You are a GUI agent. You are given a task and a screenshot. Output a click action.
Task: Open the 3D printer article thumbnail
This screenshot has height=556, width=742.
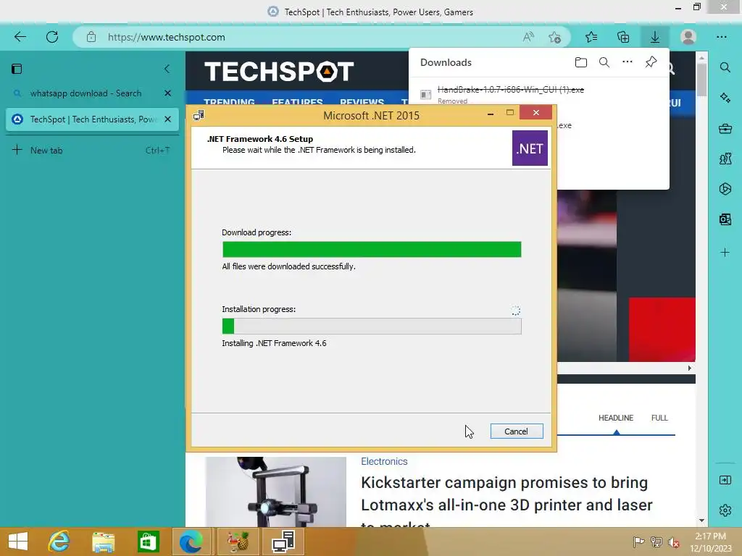coord(276,492)
